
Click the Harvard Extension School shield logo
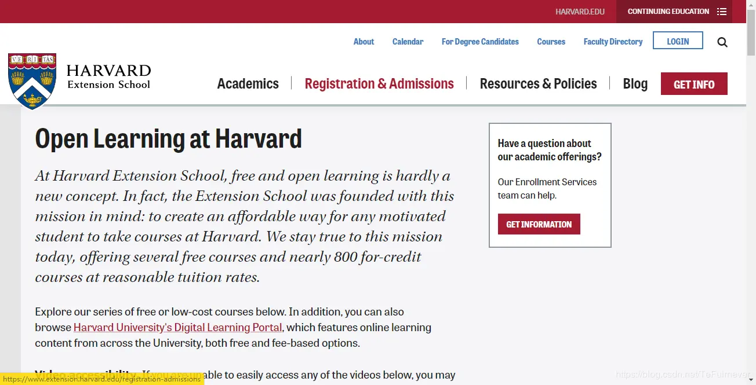pyautogui.click(x=32, y=81)
